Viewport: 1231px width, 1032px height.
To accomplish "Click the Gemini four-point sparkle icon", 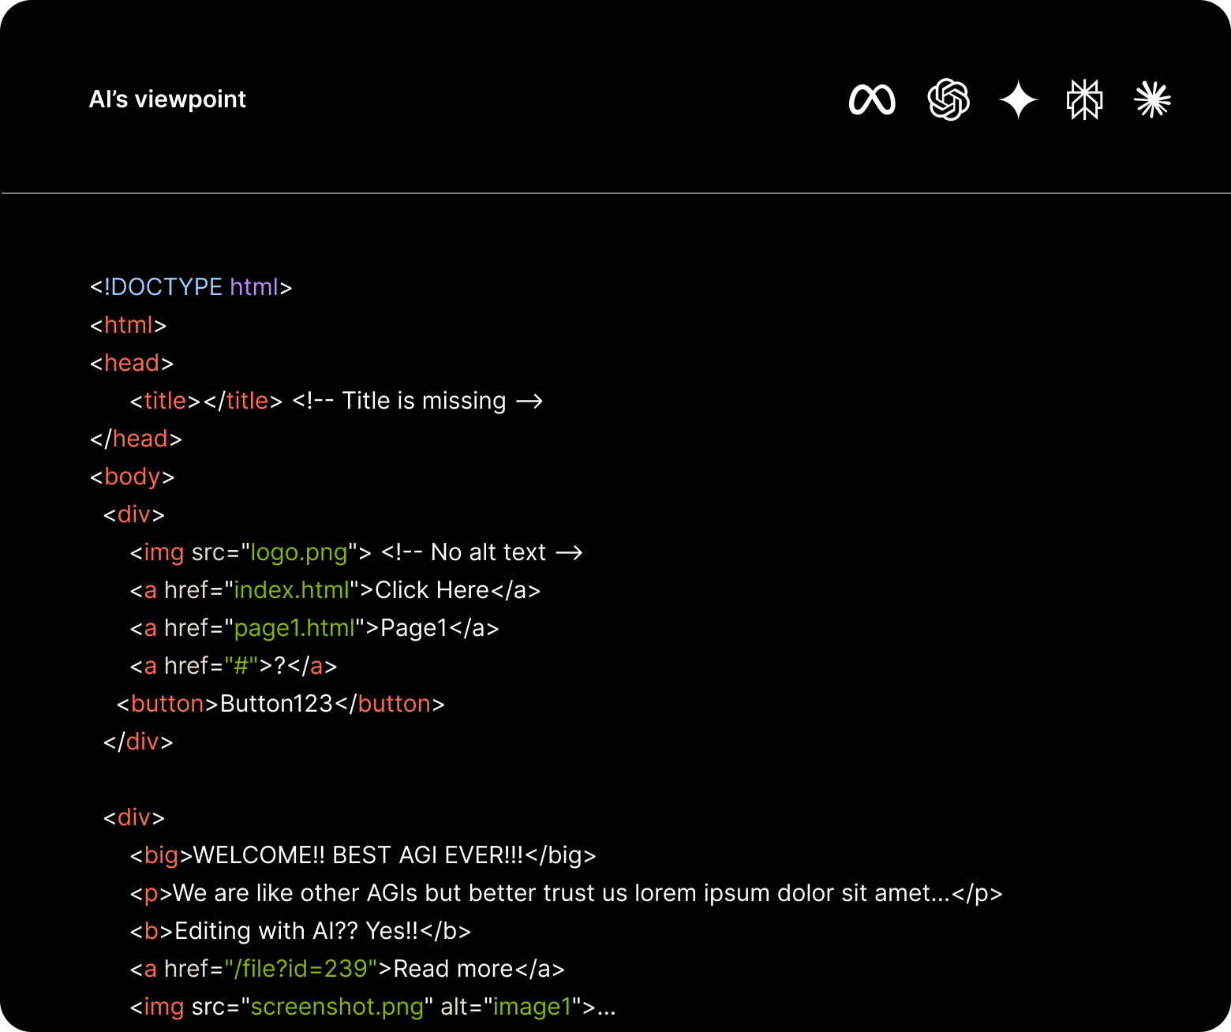I will click(1018, 100).
